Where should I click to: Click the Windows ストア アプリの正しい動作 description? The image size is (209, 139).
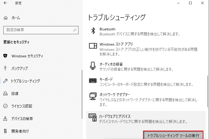pos(149,52)
